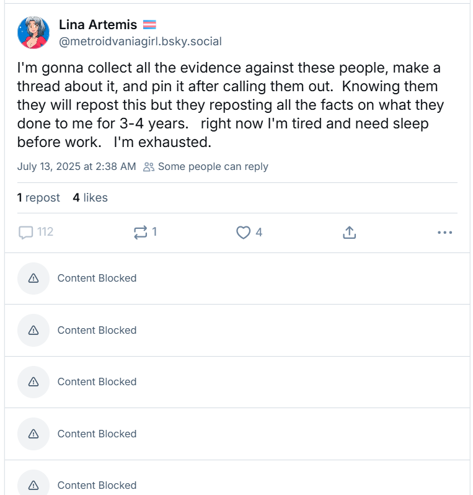Click warning icon on first blocked reply
Screen dimensions: 473x495
coord(33,279)
